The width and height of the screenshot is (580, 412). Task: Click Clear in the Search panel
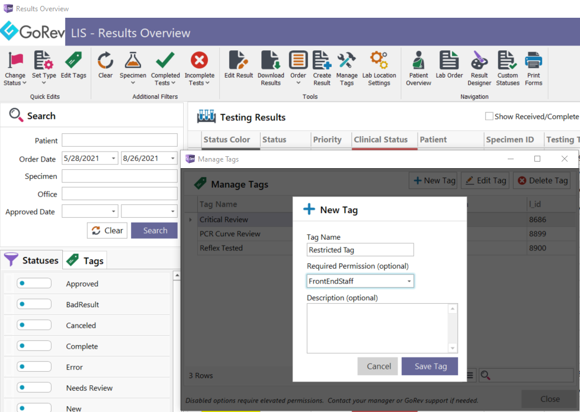tap(107, 231)
